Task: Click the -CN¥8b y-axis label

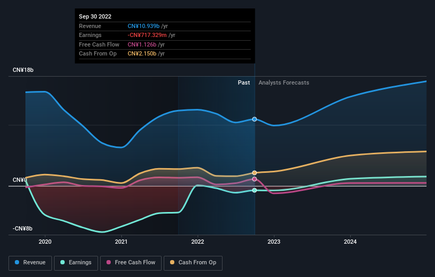Action: click(x=23, y=228)
